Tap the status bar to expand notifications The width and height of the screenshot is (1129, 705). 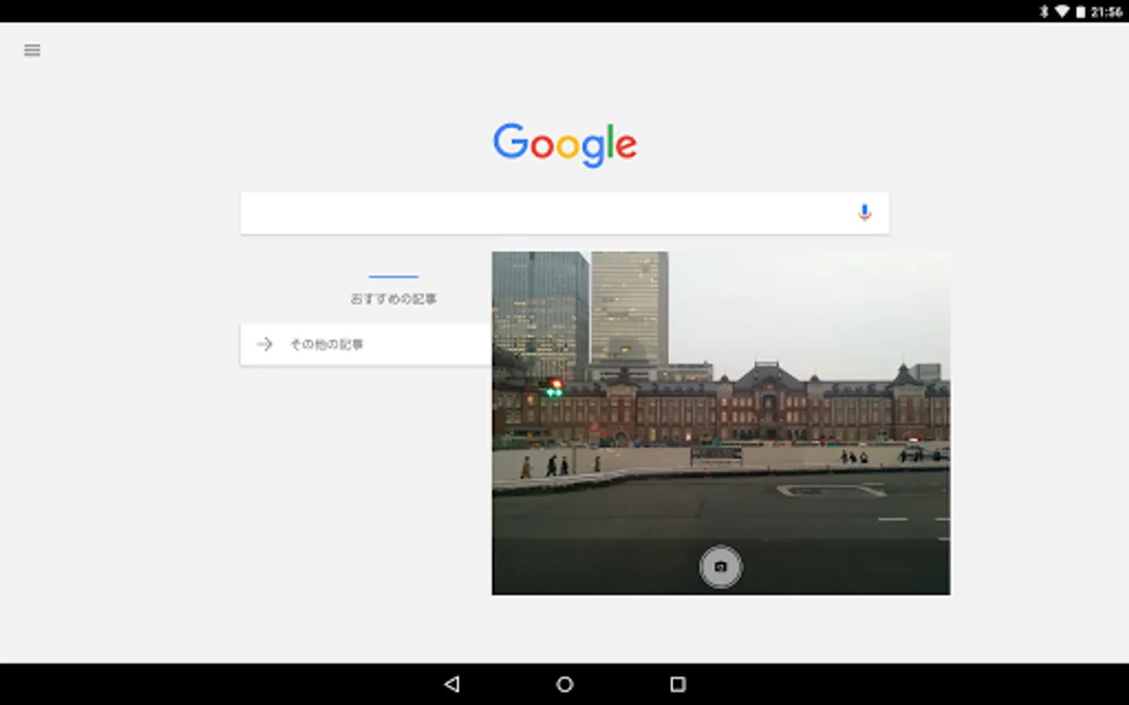tap(549, 12)
